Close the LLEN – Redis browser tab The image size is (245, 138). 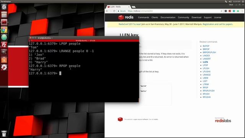coord(129,7)
